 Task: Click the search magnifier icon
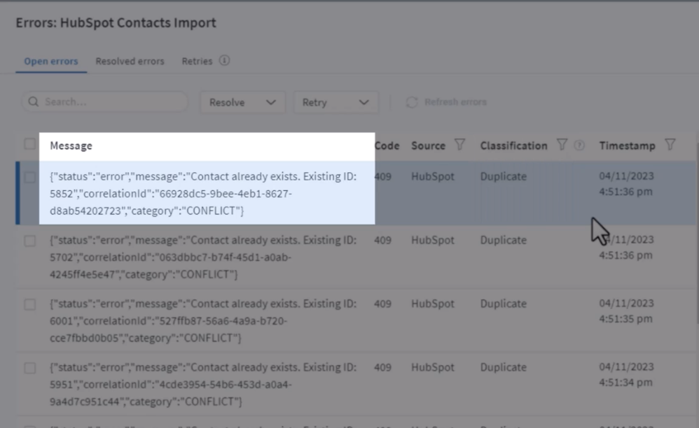click(33, 101)
